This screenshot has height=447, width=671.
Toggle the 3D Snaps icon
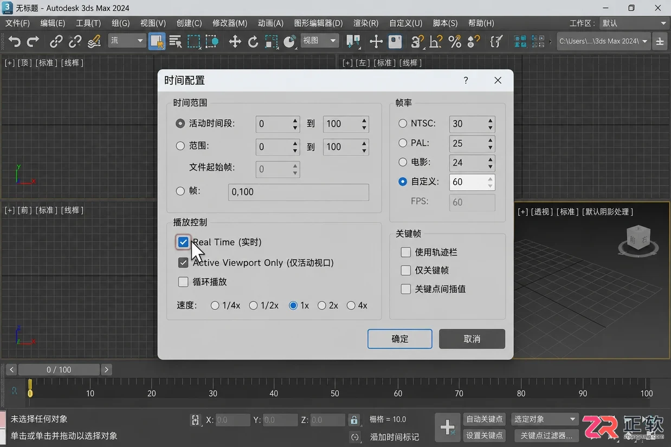[417, 42]
